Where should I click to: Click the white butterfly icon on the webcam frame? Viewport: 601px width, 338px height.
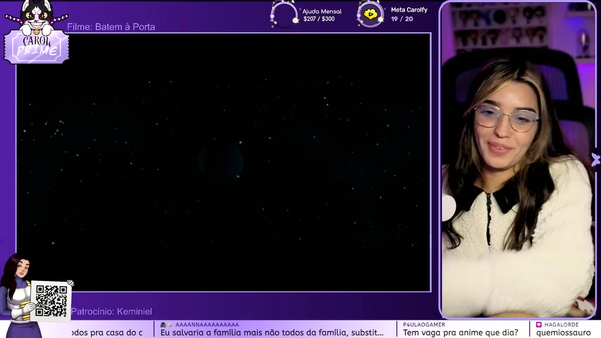[596, 160]
